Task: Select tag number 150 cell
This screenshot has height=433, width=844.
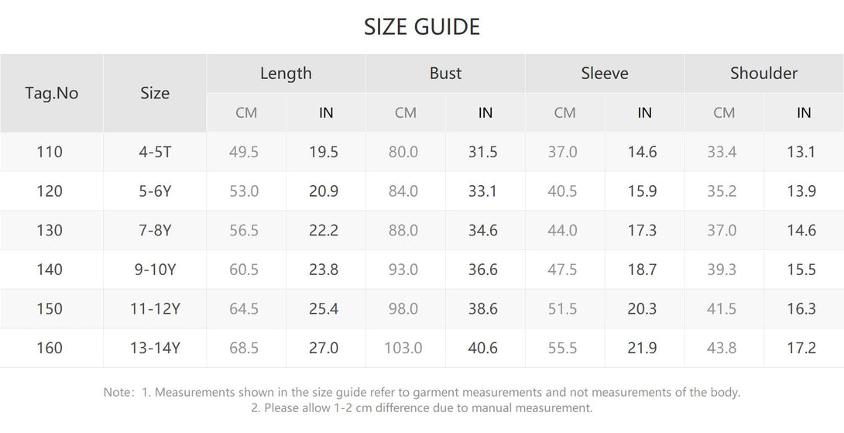Action: tap(50, 309)
